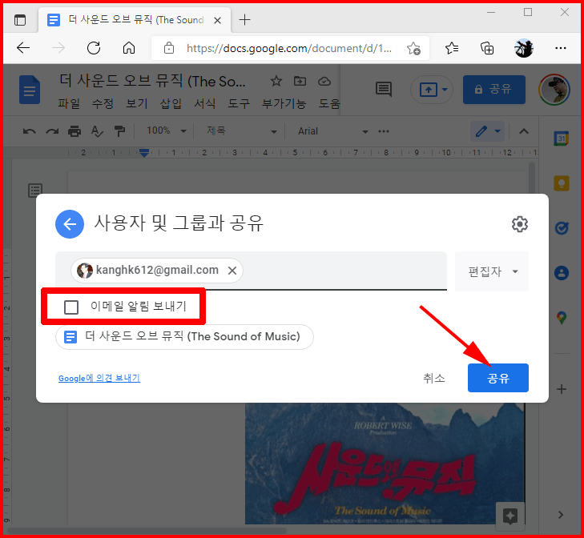Click the document title text
The height and width of the screenshot is (538, 584).
point(152,81)
